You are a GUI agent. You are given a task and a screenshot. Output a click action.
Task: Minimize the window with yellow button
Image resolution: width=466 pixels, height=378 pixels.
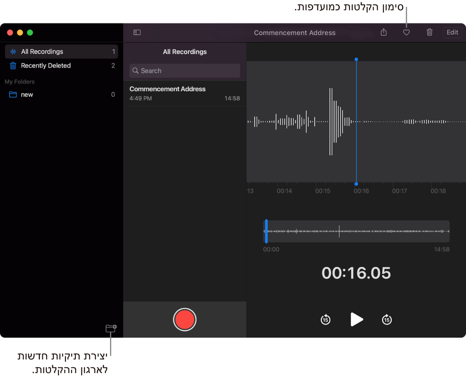tap(20, 33)
